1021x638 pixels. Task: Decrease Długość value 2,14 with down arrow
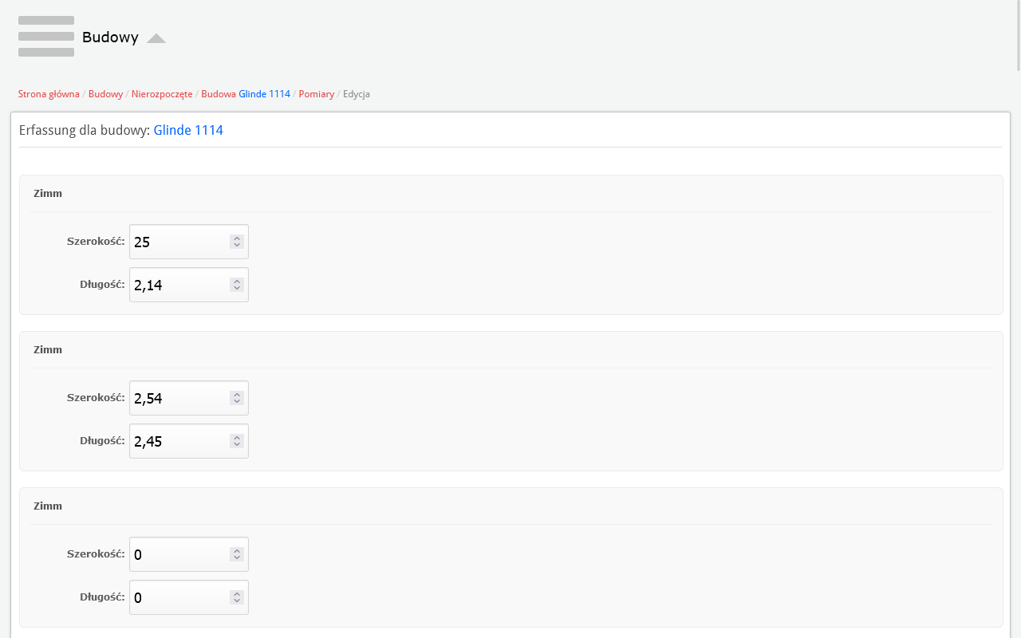point(237,288)
